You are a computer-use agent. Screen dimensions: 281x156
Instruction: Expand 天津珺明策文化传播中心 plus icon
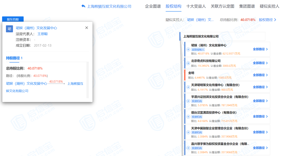(x=188, y=87)
